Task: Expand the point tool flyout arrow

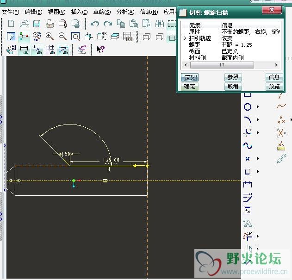Action: tap(258, 159)
